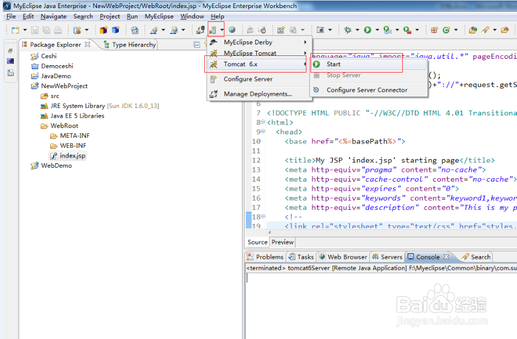Screen dimensions: 517x339
Task: Open the Problems view tab
Action: coord(265,257)
